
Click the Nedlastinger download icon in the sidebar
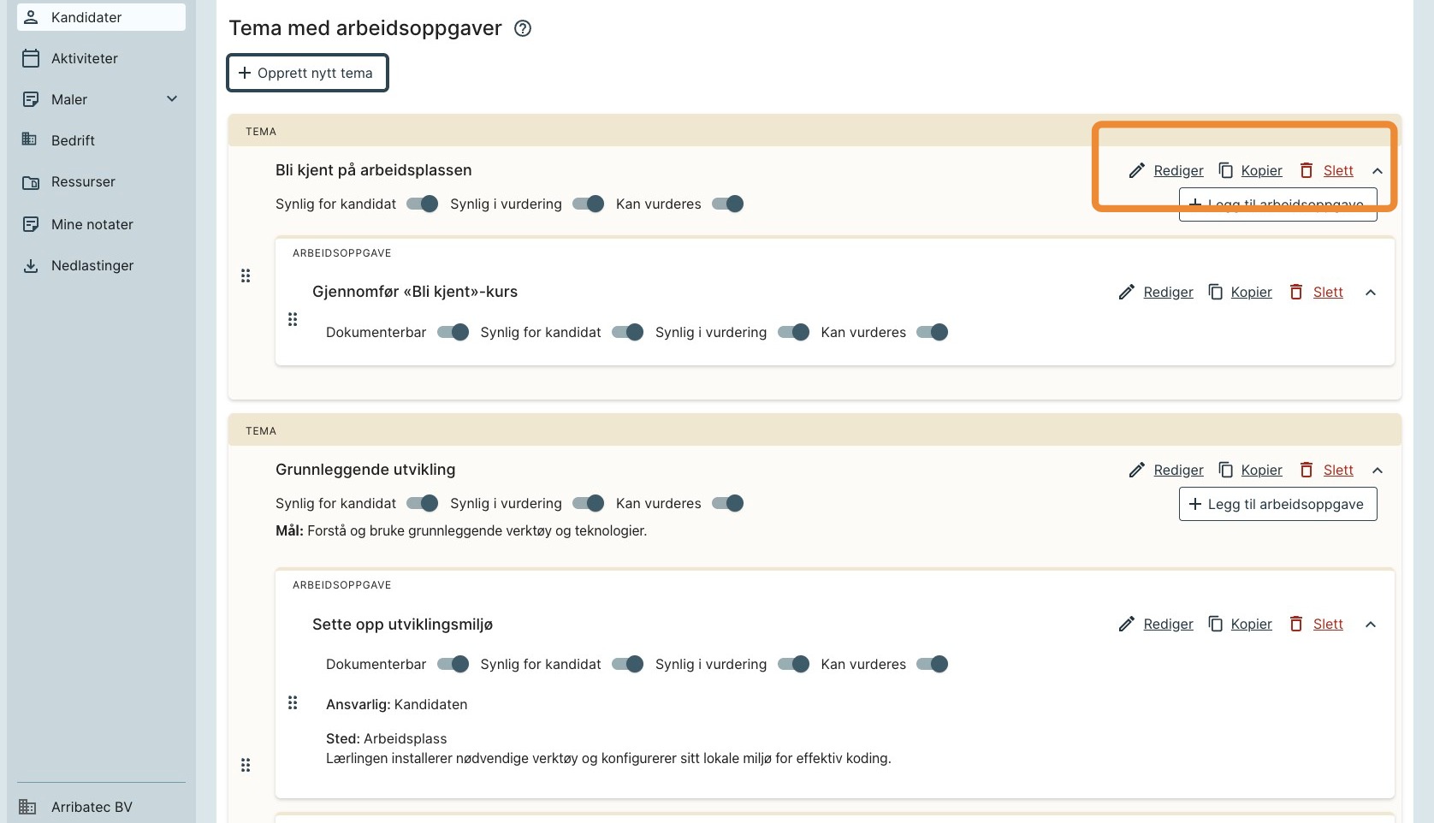point(31,265)
